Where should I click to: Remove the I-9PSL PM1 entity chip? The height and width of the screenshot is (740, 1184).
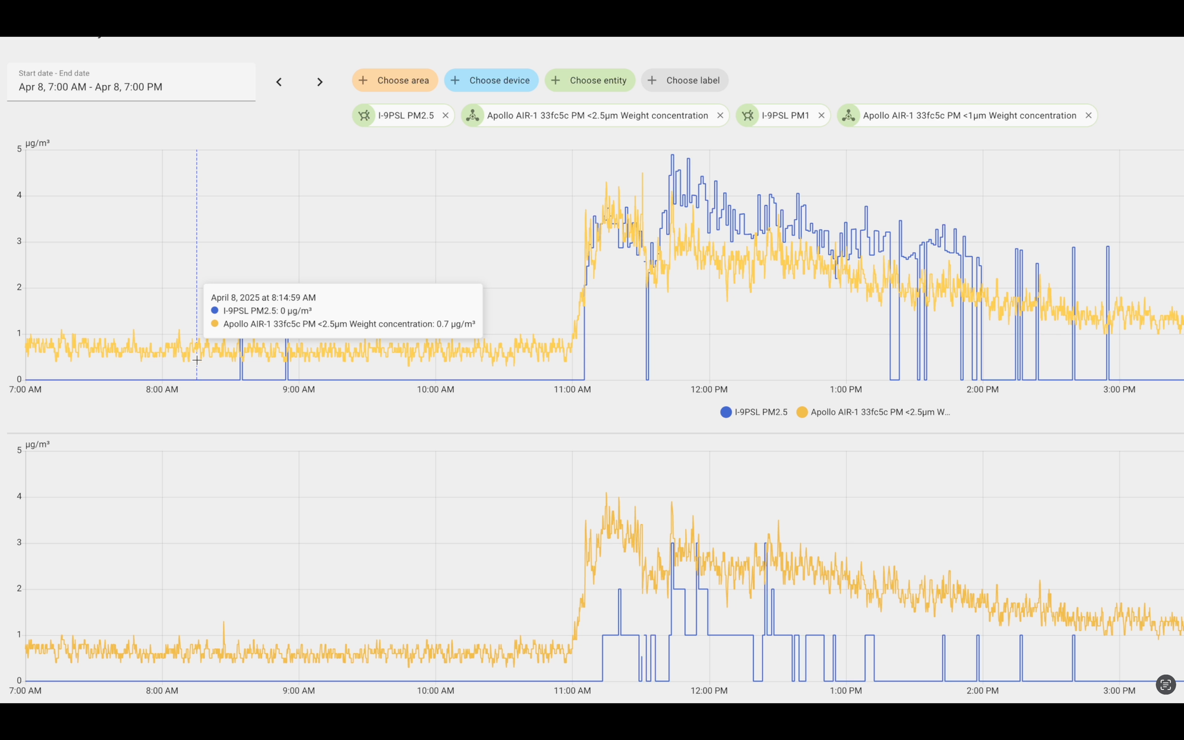pos(821,115)
